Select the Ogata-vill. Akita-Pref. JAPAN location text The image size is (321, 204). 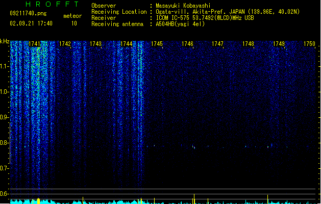[x=228, y=12]
